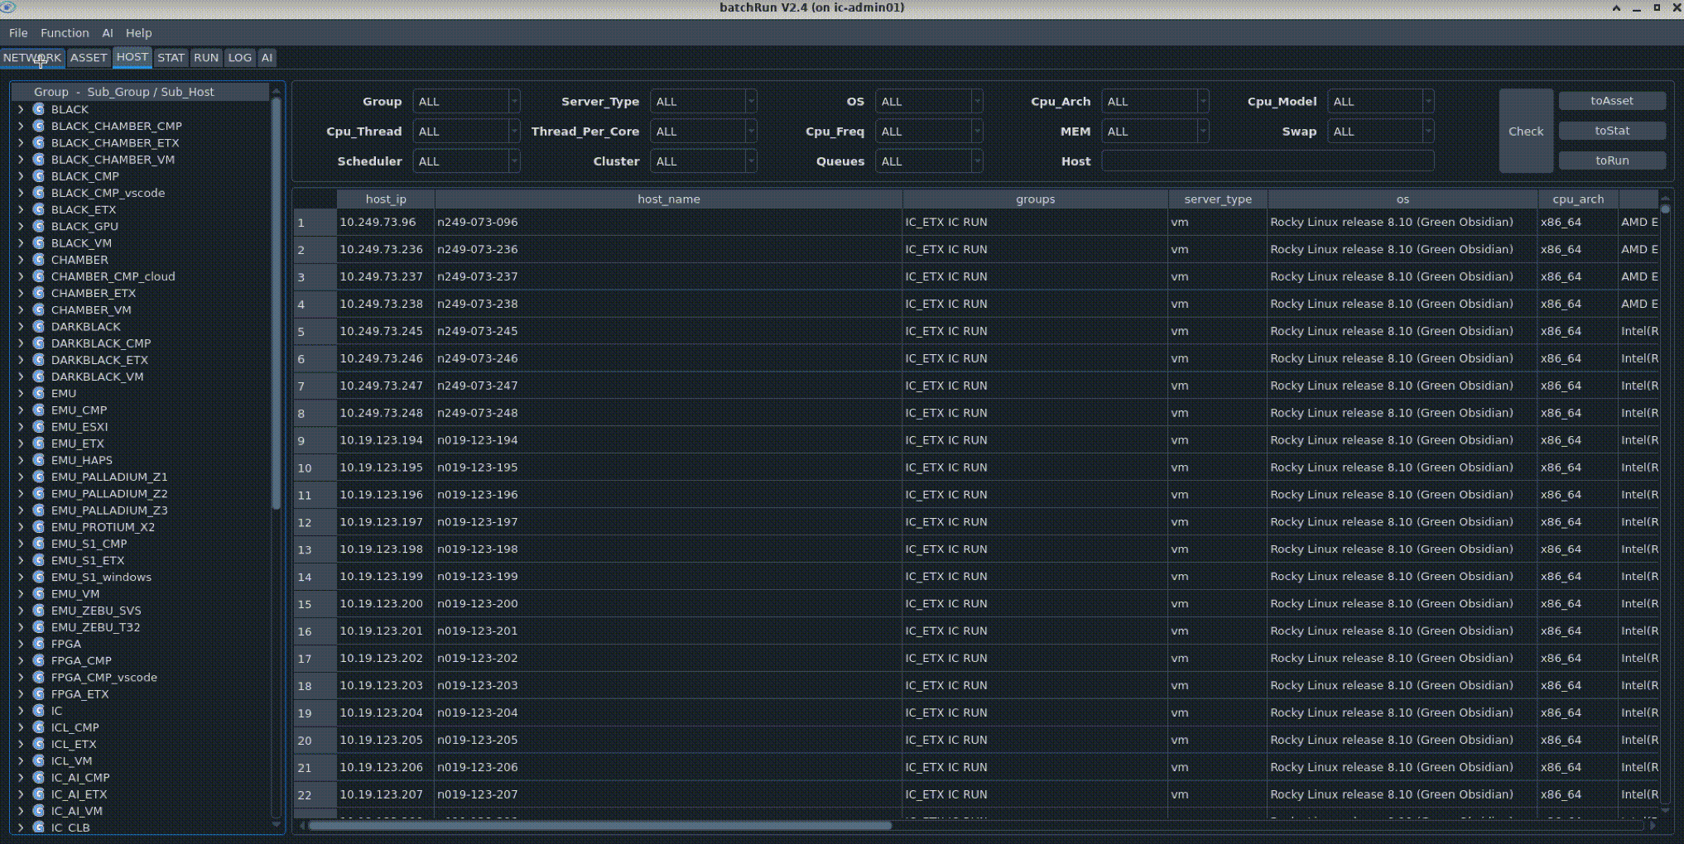Image resolution: width=1684 pixels, height=844 pixels.
Task: Switch to the STAT tab
Action: (171, 58)
